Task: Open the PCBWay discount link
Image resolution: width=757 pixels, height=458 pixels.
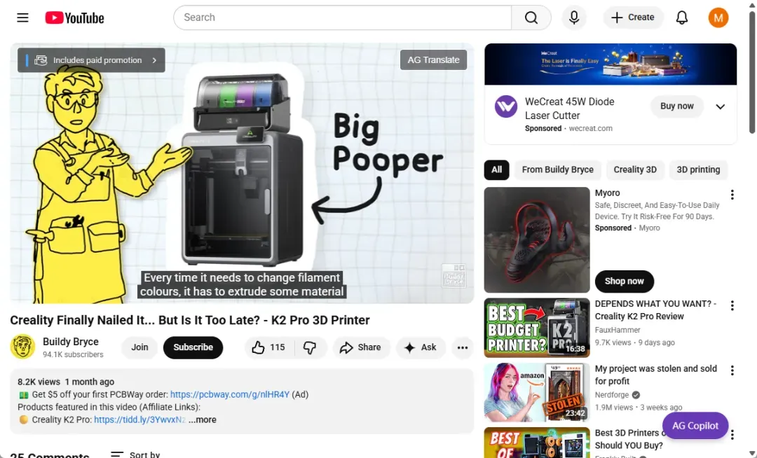Action: click(x=230, y=394)
